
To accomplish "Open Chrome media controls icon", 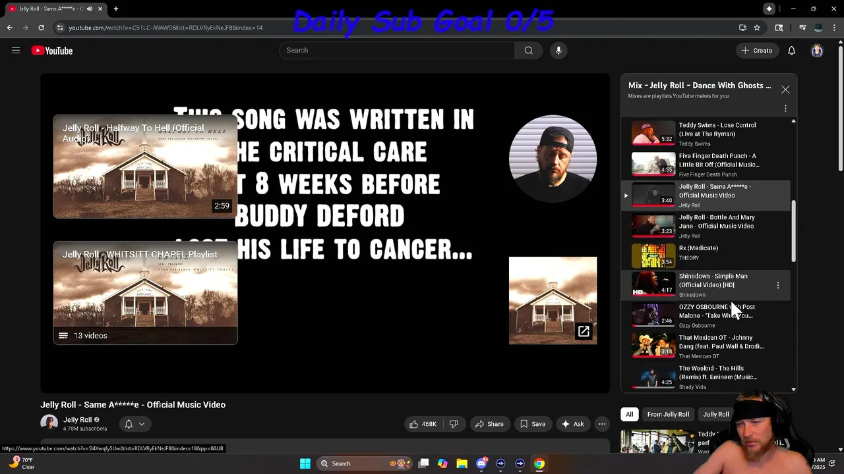I will click(x=802, y=28).
